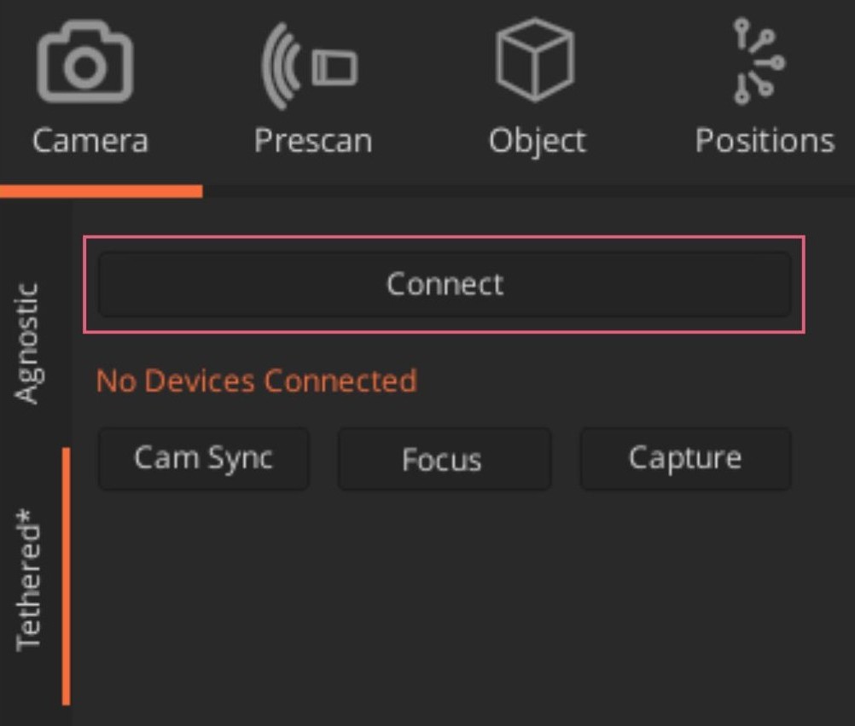The height and width of the screenshot is (726, 855).
Task: Click the Prescan scanner icon
Action: [310, 67]
